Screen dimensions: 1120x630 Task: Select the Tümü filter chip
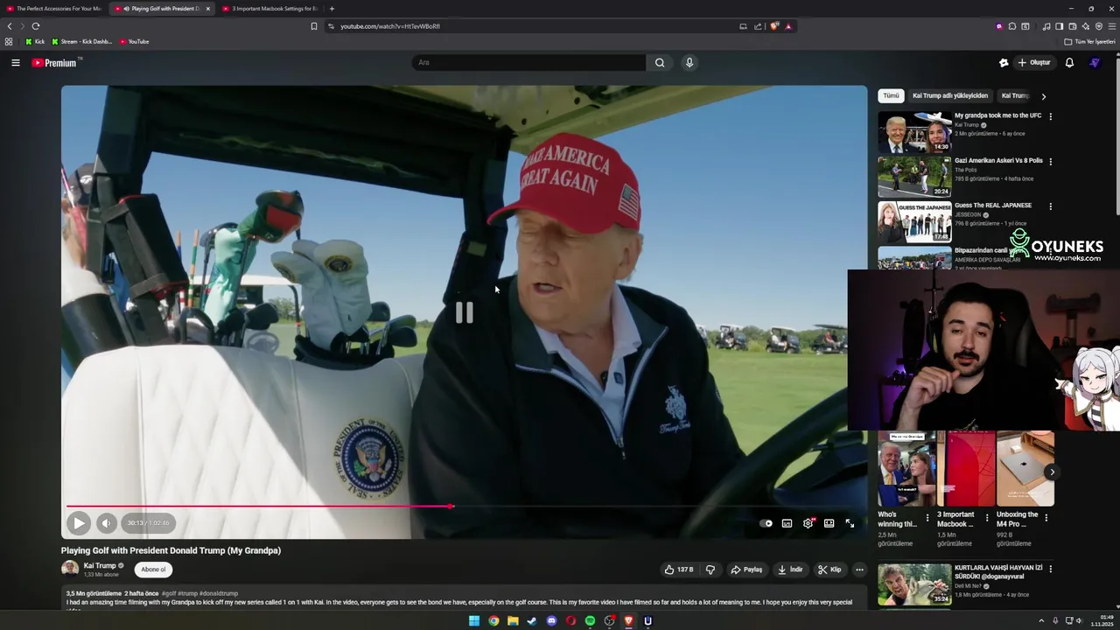tap(891, 95)
